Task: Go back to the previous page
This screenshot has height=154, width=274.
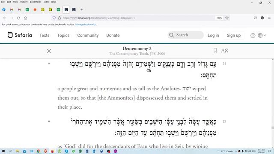Action: 5,18
